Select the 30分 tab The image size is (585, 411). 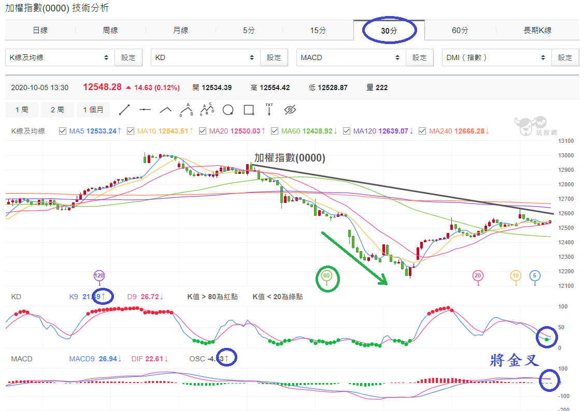point(389,31)
